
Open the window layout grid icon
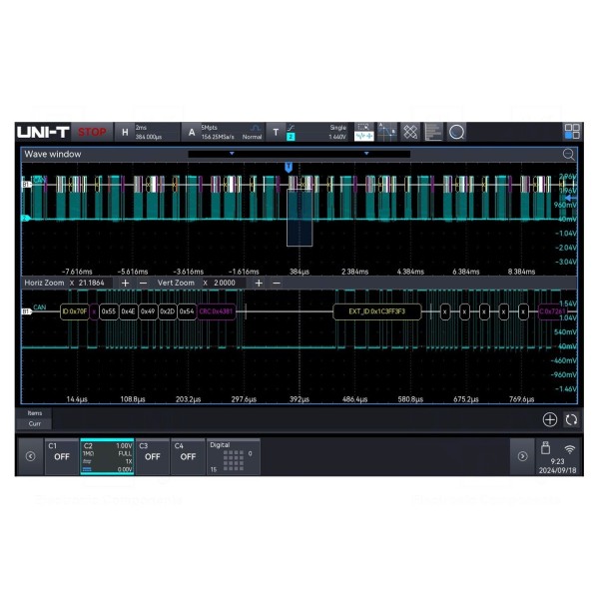pyautogui.click(x=572, y=132)
